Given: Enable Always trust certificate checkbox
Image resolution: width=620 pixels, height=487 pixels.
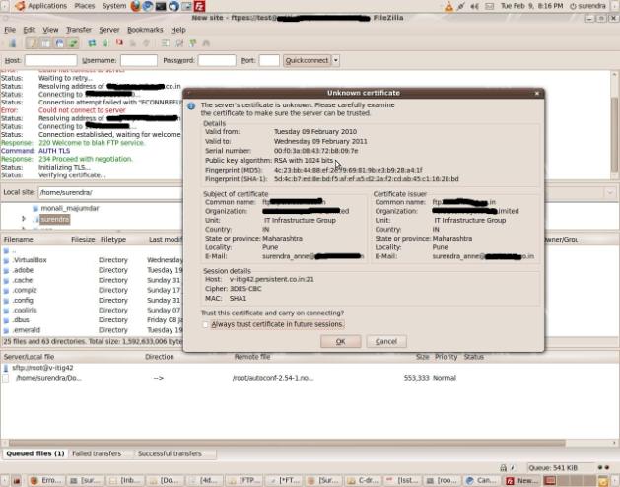Looking at the screenshot, I should tap(205, 324).
